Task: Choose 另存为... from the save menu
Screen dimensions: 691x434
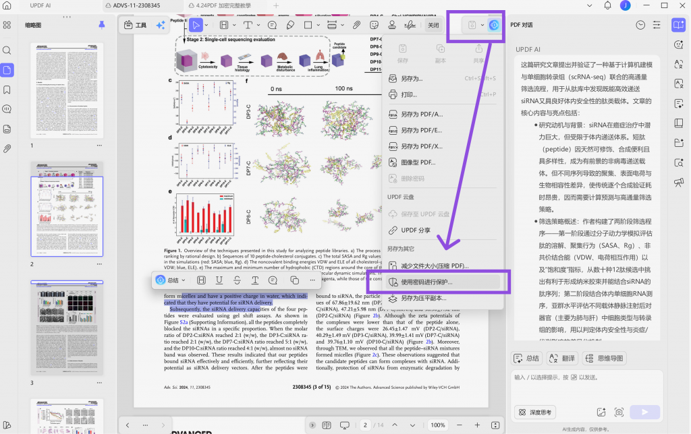Action: [x=442, y=78]
